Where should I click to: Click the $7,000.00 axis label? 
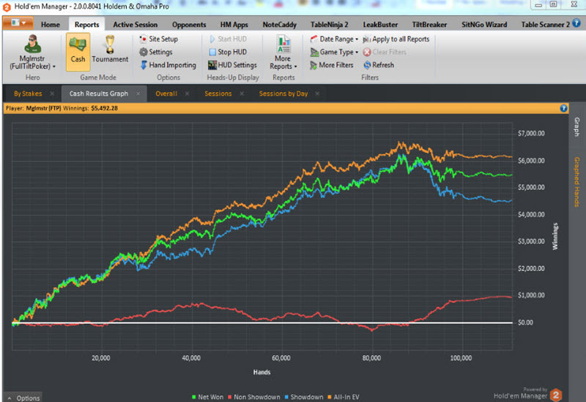pyautogui.click(x=531, y=134)
